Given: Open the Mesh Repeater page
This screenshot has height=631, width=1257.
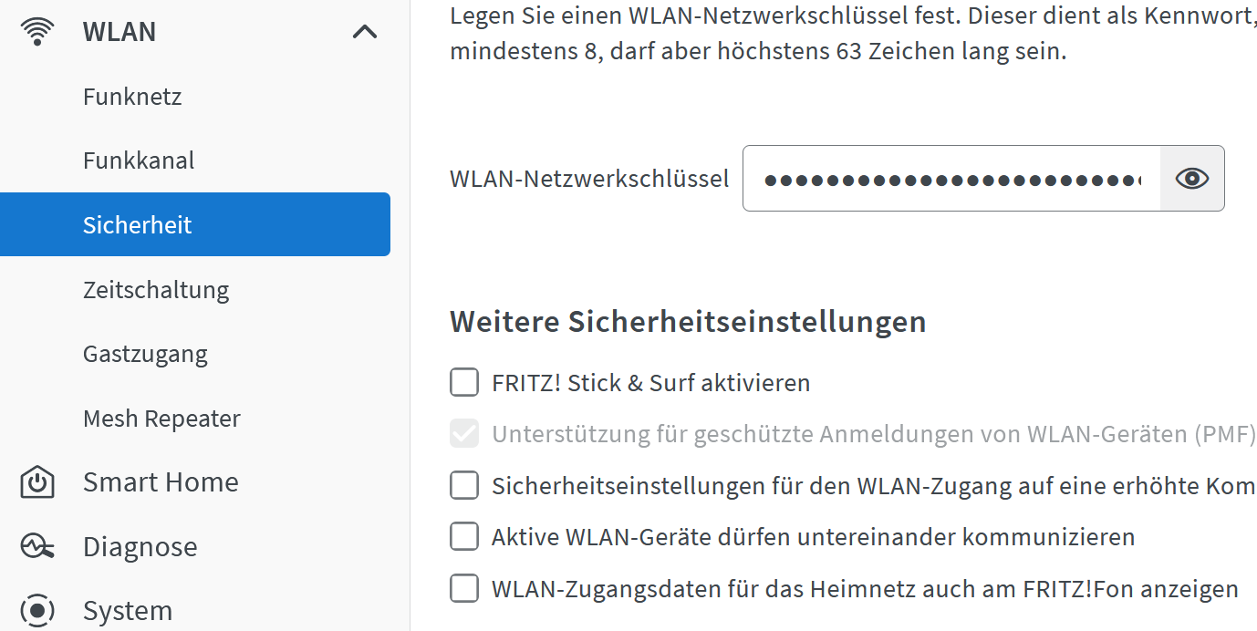Looking at the screenshot, I should 161,419.
